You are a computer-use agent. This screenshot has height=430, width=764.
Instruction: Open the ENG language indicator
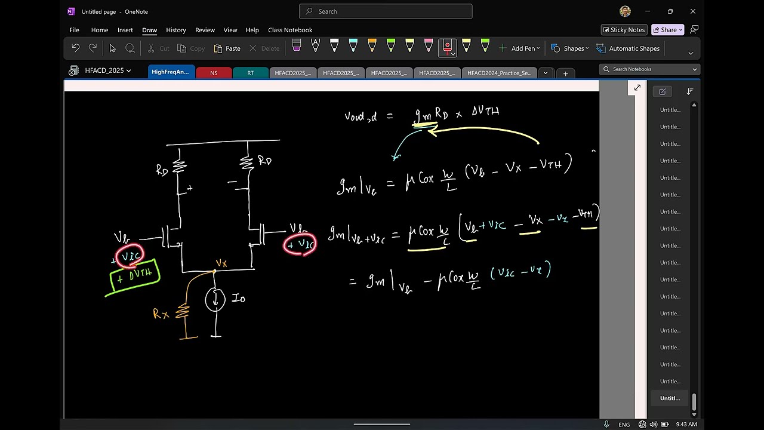point(624,424)
